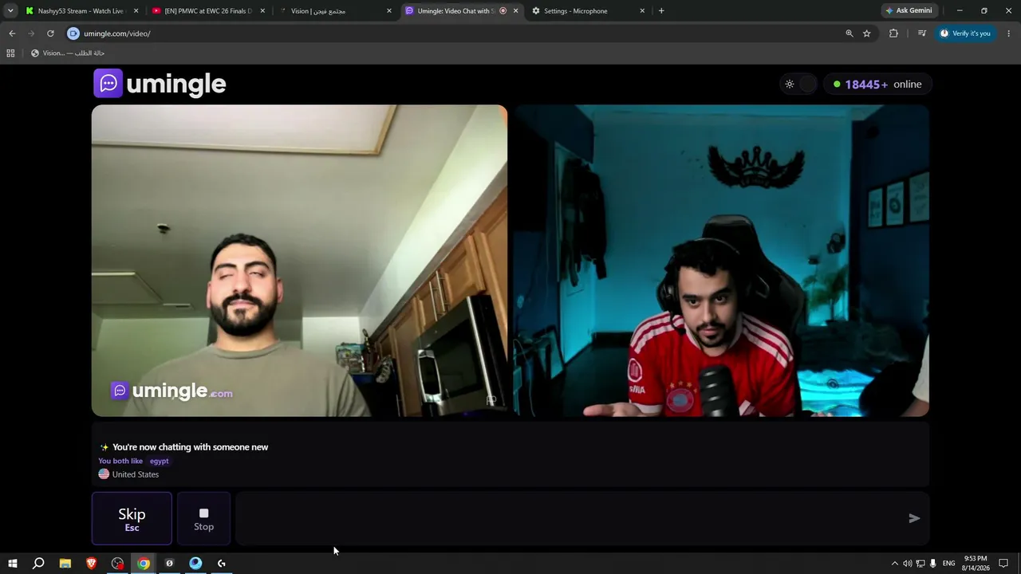This screenshot has width=1021, height=574.
Task: Click the United States flag icon
Action: [x=104, y=474]
